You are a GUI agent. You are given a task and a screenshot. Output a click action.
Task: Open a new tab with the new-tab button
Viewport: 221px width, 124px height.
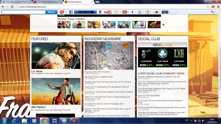(97, 2)
